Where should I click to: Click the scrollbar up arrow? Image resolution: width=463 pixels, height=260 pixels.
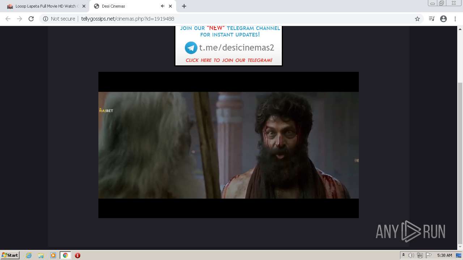click(x=460, y=29)
